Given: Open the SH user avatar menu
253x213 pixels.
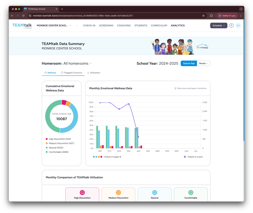Looking at the screenshot, I should tap(238, 25).
